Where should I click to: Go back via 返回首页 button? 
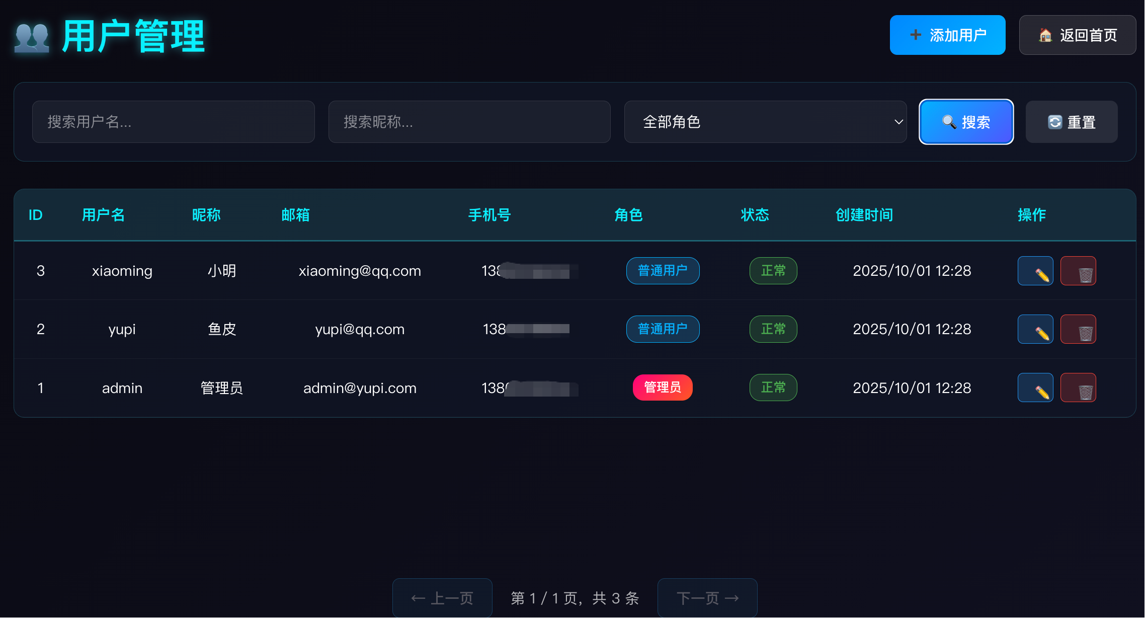point(1077,35)
